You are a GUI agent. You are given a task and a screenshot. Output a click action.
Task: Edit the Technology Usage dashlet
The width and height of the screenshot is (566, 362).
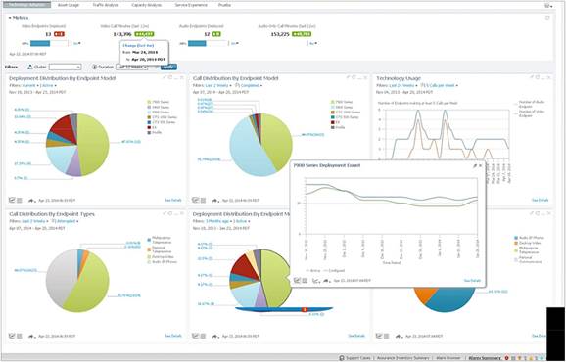(x=532, y=77)
